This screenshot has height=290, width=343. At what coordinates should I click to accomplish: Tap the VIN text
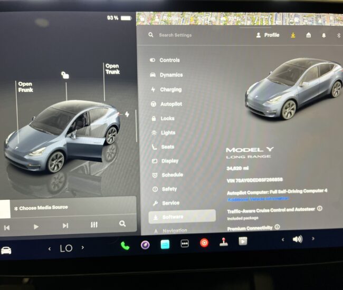click(x=255, y=180)
